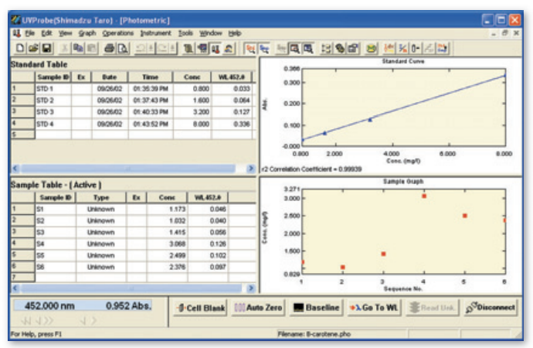This screenshot has width=533, height=348.
Task: Click the Disconnect instrument button
Action: 491,308
